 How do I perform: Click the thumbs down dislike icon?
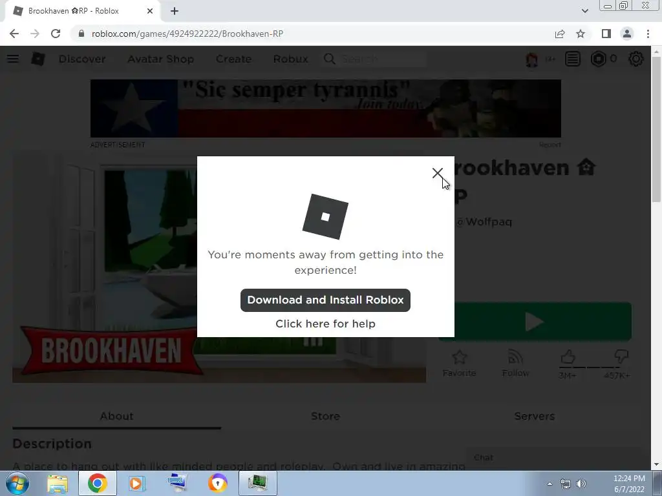[x=621, y=356]
